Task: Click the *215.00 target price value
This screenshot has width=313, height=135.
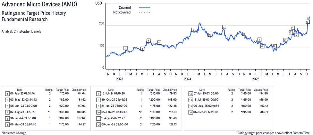Action: 245,112
